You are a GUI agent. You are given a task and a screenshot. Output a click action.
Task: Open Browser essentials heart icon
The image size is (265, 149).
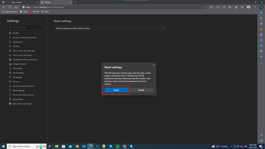(x=236, y=7)
